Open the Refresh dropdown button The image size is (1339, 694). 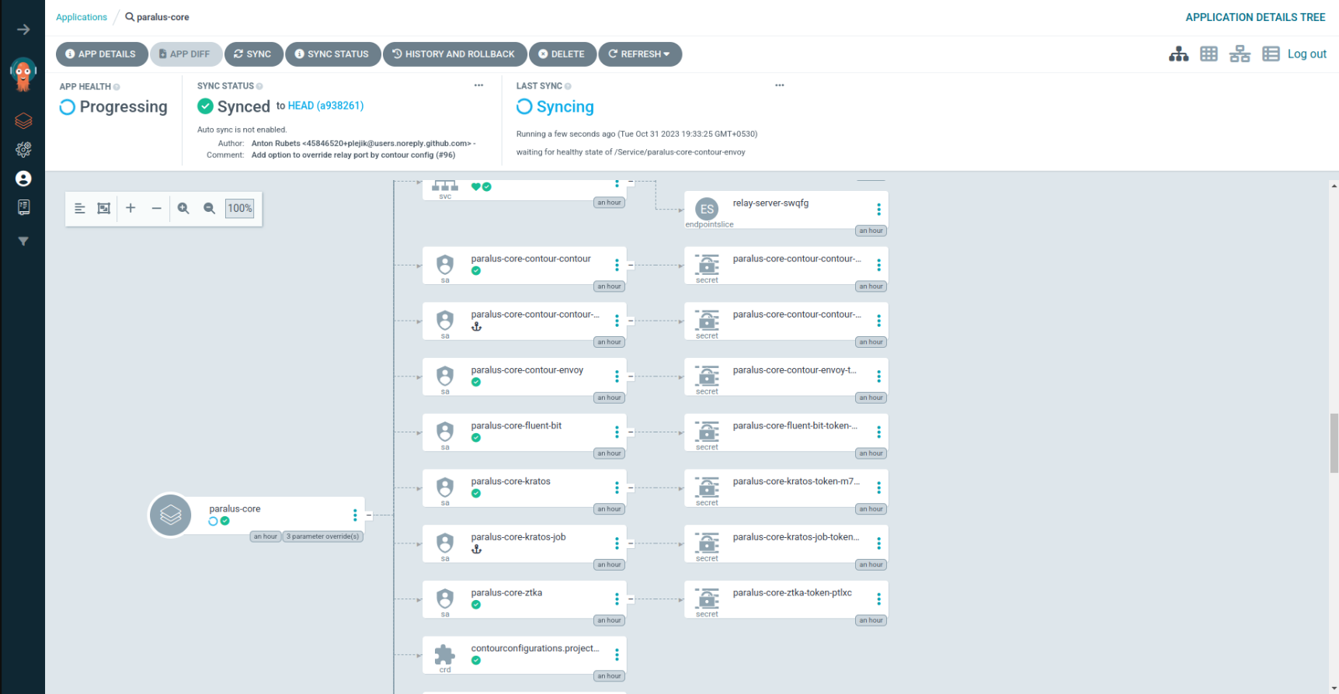[x=640, y=54]
